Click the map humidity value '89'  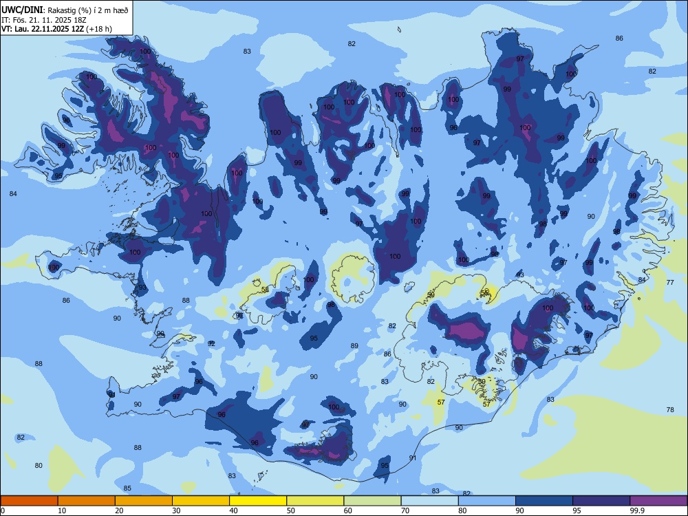[354, 346]
